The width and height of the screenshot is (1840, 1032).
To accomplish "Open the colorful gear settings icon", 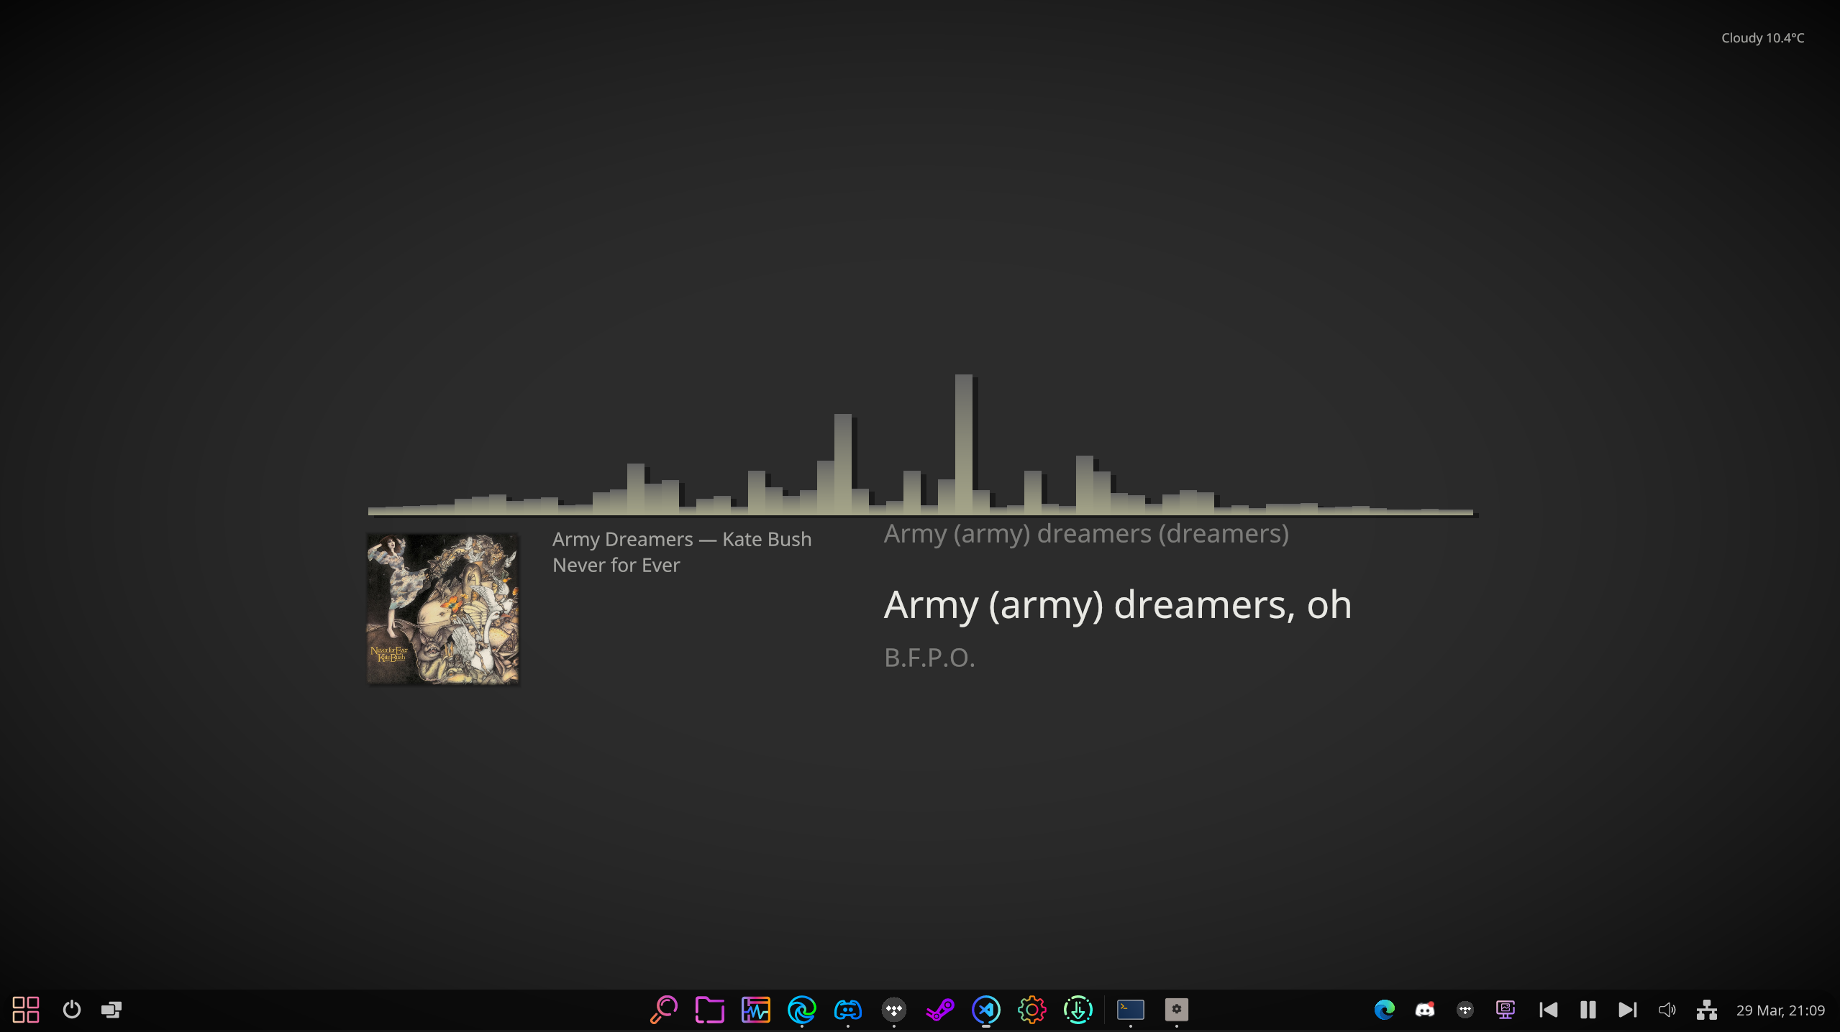I will pyautogui.click(x=1031, y=1010).
